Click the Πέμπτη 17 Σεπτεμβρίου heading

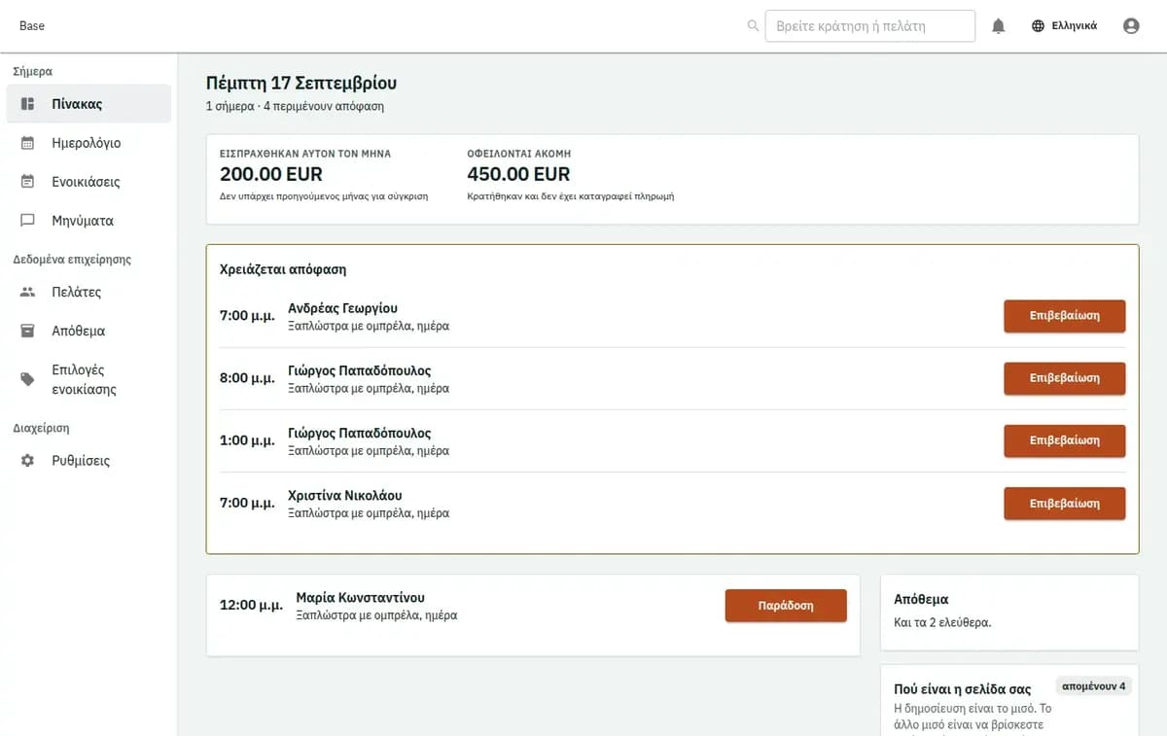coord(301,84)
